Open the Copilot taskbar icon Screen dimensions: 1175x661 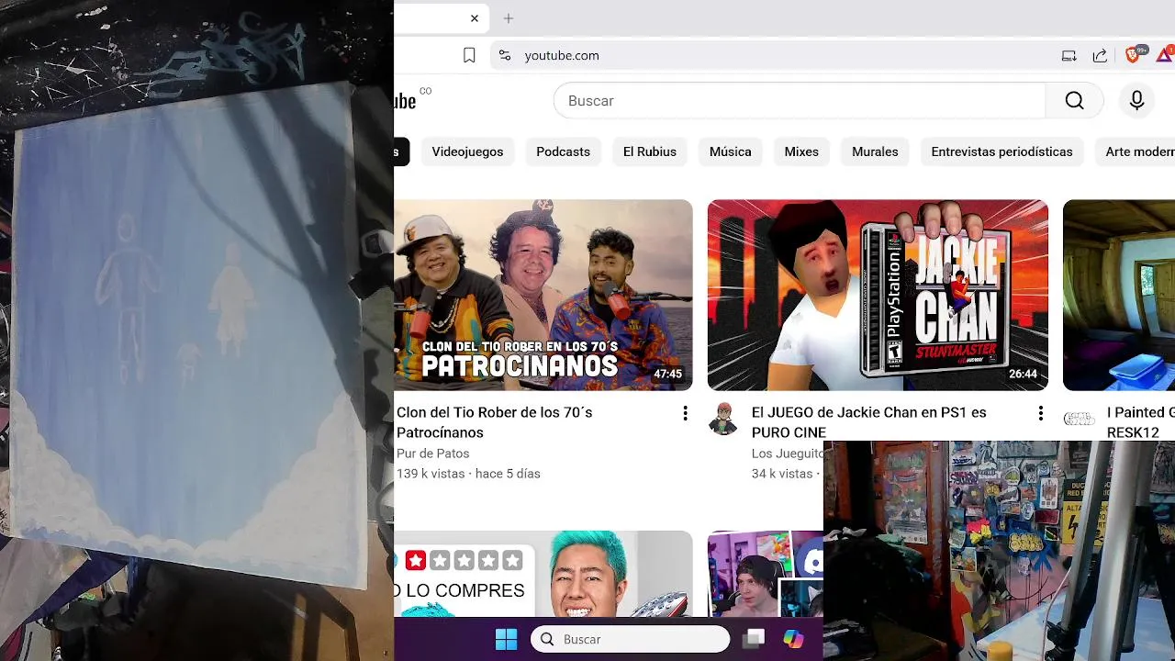(x=793, y=639)
